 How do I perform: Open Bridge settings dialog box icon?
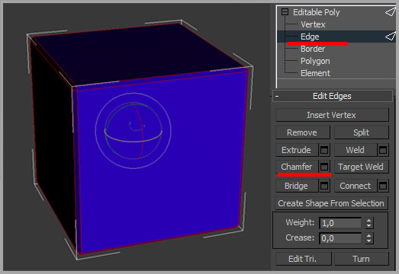[x=324, y=186]
